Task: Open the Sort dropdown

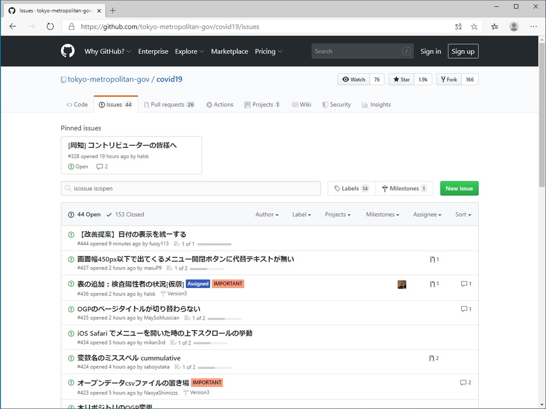Action: (x=462, y=214)
